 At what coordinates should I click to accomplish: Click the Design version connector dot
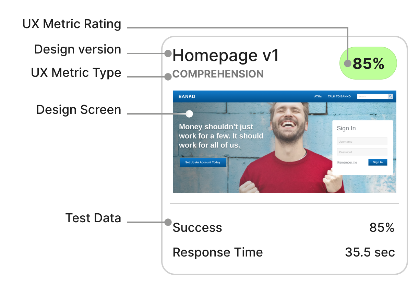(x=168, y=53)
